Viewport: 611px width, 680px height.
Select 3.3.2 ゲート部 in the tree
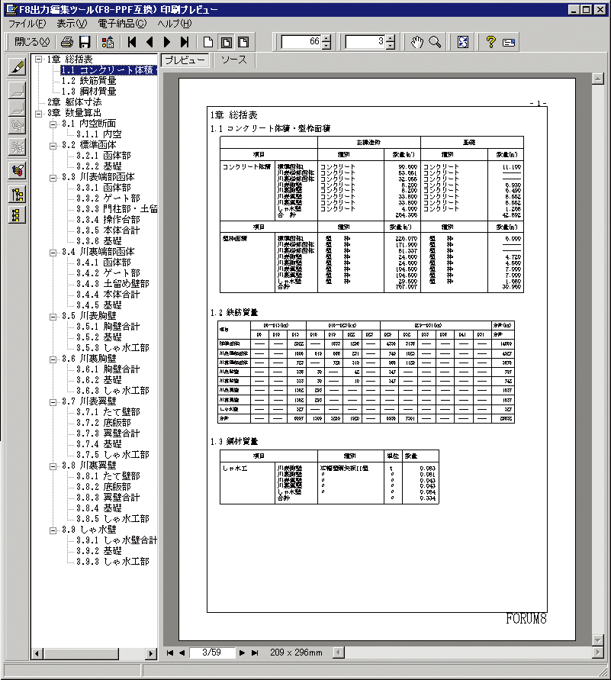(108, 198)
